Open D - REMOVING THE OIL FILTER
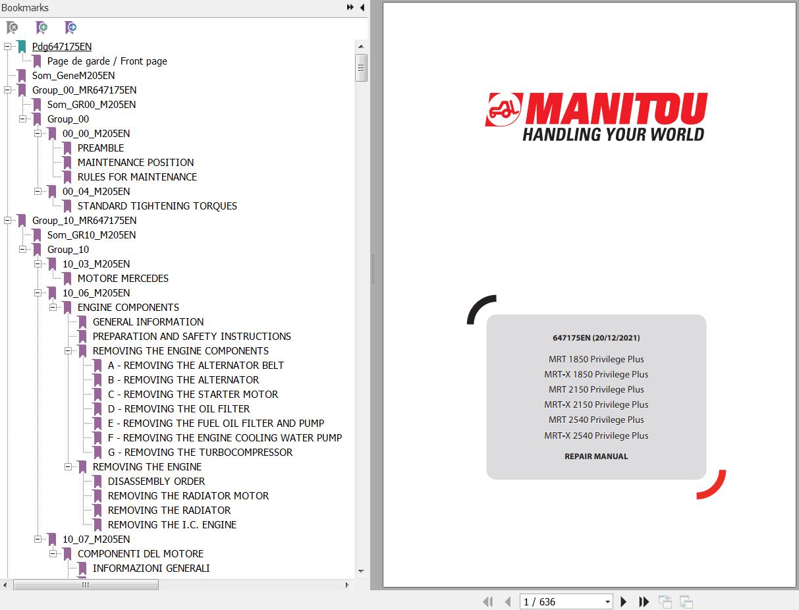This screenshot has height=610, width=799. [179, 409]
